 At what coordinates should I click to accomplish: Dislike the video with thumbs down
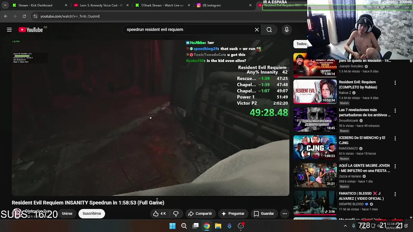[x=176, y=214]
